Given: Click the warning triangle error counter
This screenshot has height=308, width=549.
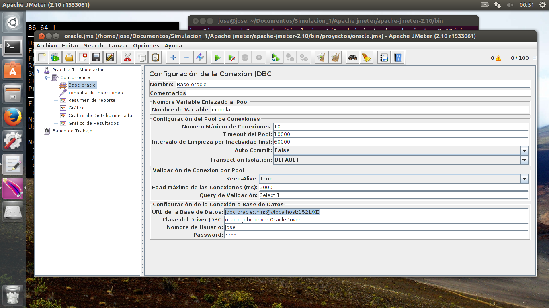Looking at the screenshot, I should [498, 58].
